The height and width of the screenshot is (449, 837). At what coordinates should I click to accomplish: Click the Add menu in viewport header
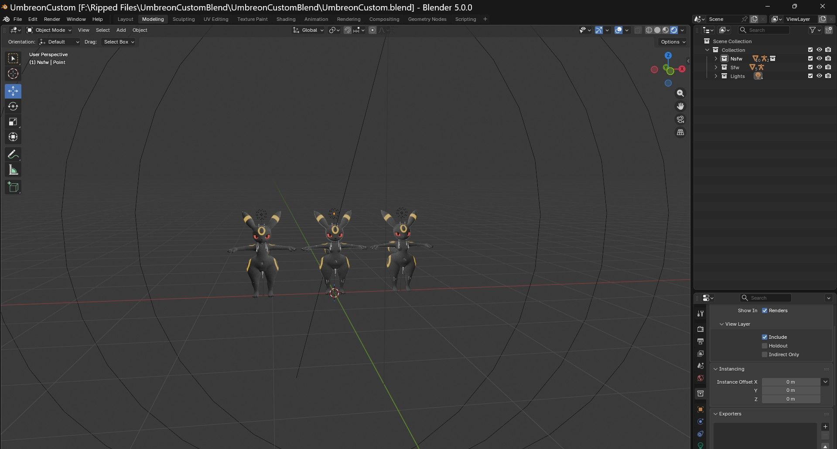(121, 30)
